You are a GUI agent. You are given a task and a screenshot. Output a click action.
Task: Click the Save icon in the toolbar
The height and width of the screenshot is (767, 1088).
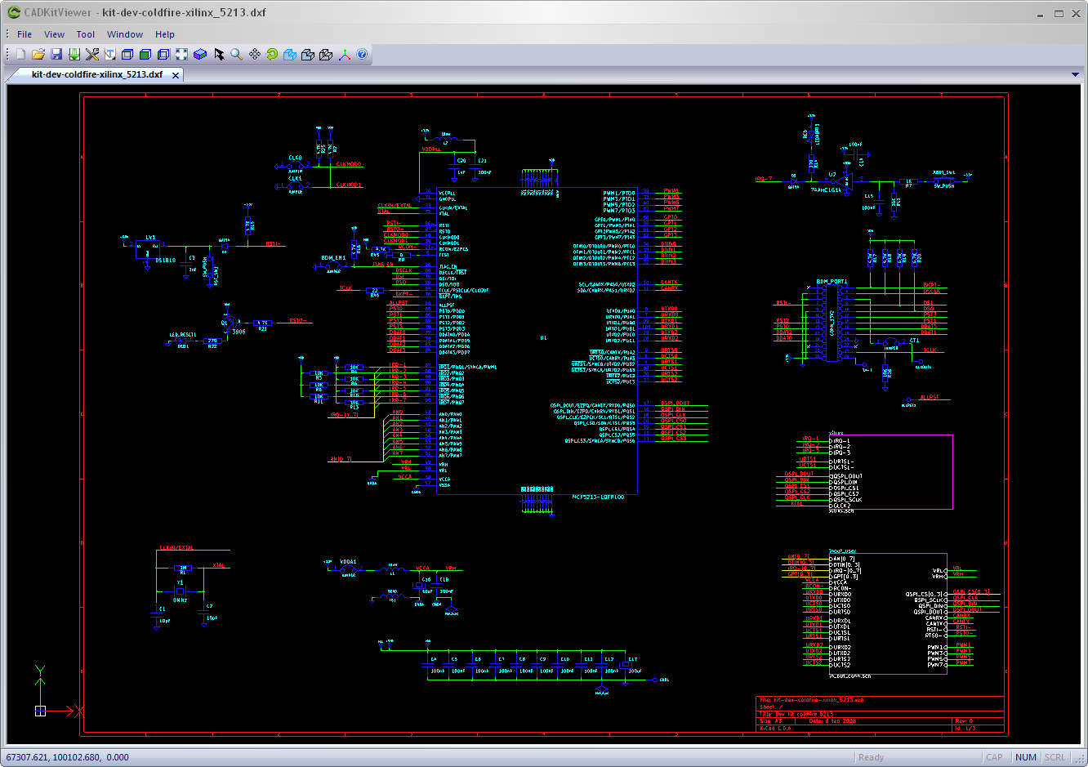pos(56,54)
